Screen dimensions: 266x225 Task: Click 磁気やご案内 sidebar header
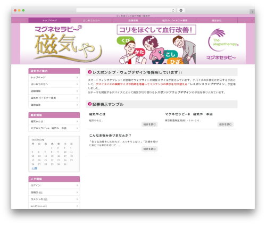click(54, 71)
